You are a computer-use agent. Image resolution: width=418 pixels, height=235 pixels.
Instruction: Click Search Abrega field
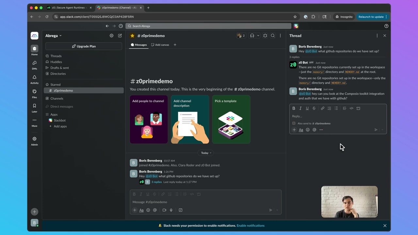click(208, 26)
